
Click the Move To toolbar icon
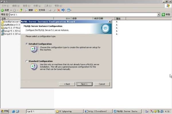pyautogui.click(x=50, y=10)
